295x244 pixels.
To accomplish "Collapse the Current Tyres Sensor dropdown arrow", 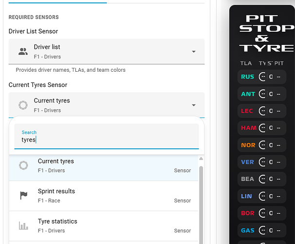I will click(x=193, y=105).
